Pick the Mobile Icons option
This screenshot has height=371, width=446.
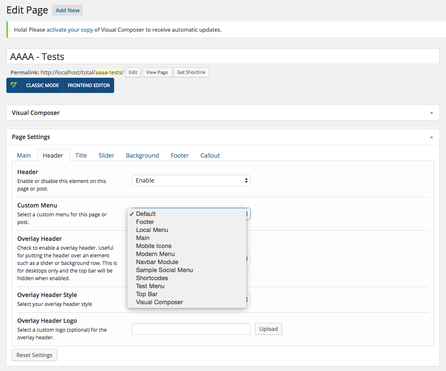(x=186, y=246)
